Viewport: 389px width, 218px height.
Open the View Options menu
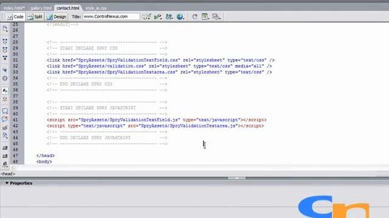205,17
